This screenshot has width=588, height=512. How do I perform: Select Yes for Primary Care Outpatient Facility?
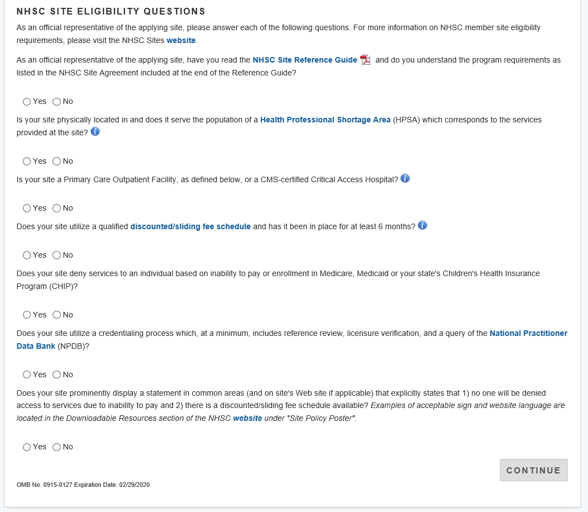point(27,208)
